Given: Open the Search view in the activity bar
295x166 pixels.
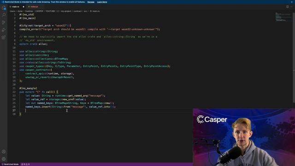Looking at the screenshot, I should coord(4,15).
